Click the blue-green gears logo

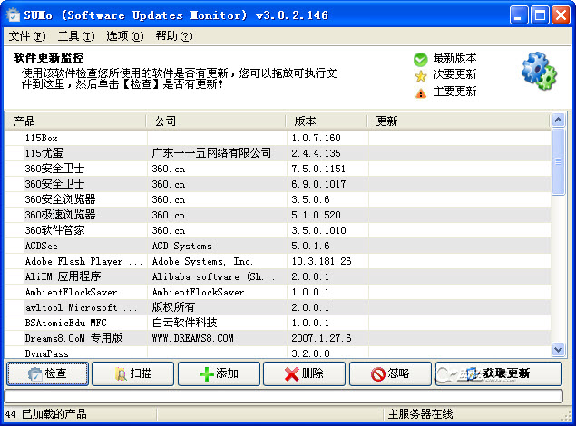(539, 72)
